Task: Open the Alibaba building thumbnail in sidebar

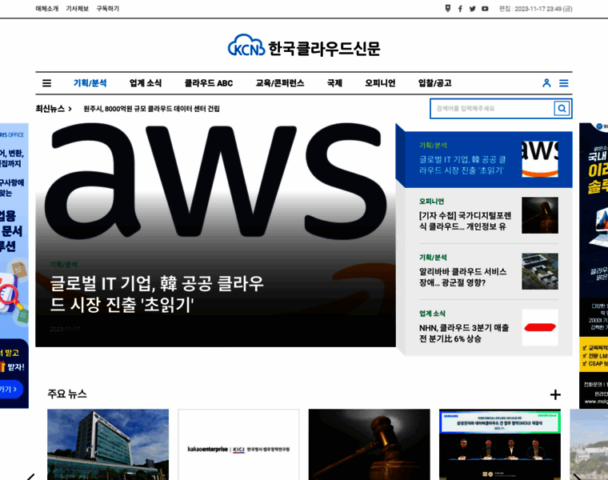Action: (x=540, y=271)
